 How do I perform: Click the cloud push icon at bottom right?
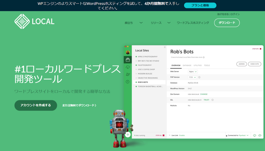click(260, 136)
